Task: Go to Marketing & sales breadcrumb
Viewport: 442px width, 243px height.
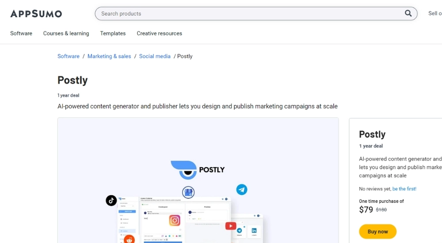Action: [x=109, y=56]
